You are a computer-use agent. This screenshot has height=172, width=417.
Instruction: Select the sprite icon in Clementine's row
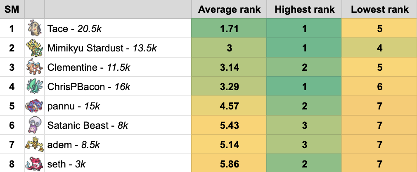click(34, 67)
